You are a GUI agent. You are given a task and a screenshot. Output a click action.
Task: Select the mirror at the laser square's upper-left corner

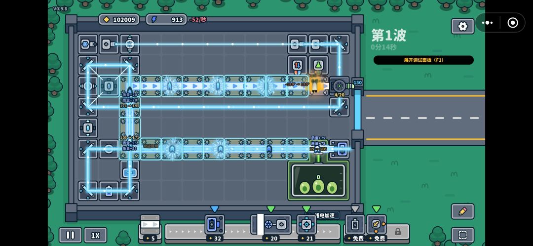point(88,65)
